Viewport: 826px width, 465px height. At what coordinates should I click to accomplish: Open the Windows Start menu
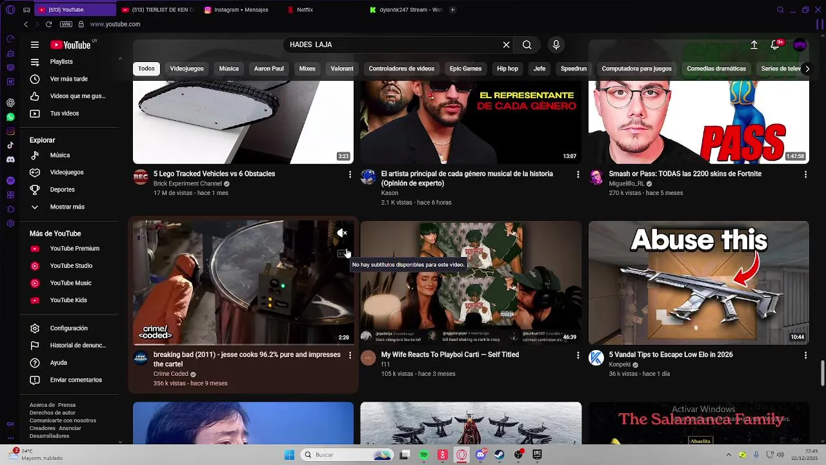pos(289,455)
